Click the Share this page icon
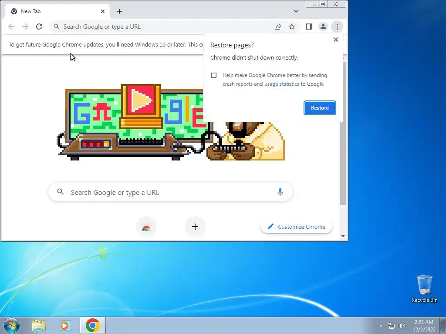 click(x=278, y=27)
